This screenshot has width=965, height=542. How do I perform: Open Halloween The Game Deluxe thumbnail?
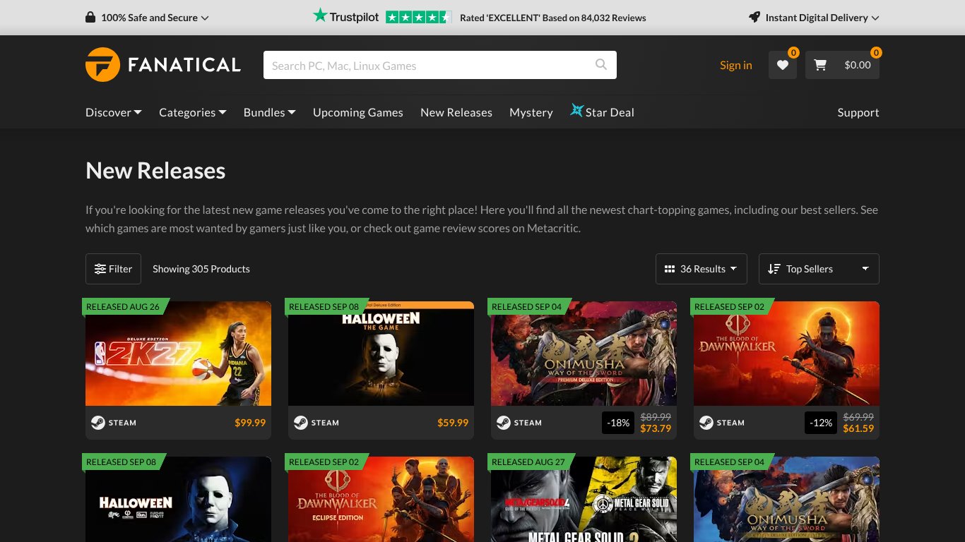[x=381, y=354]
